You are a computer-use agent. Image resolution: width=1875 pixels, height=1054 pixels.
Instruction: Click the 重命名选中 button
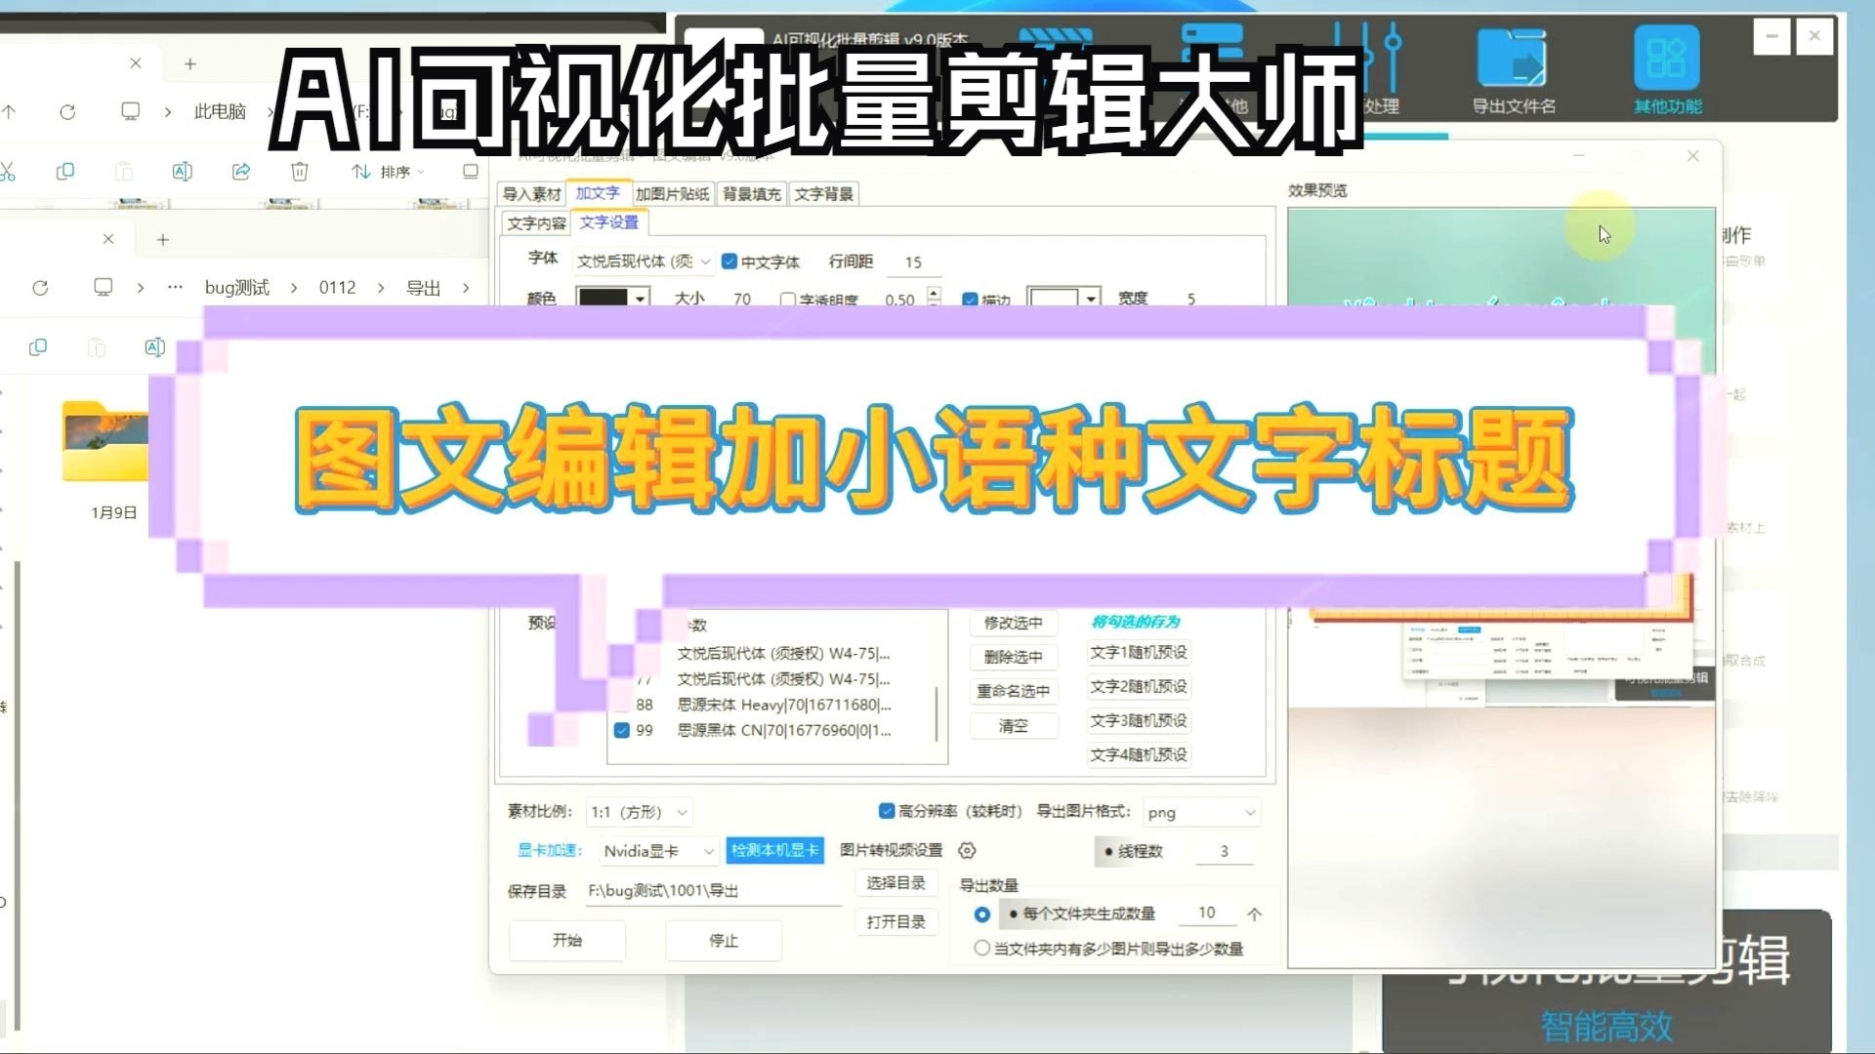click(1013, 691)
